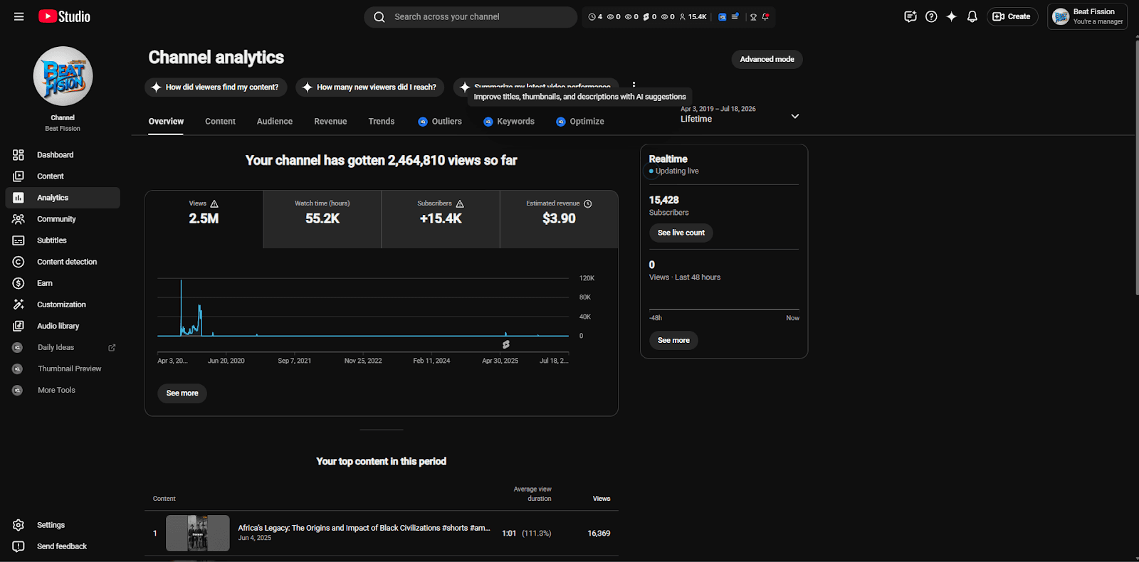The height and width of the screenshot is (562, 1139).
Task: Select the Estimated revenue card
Action: coord(559,219)
